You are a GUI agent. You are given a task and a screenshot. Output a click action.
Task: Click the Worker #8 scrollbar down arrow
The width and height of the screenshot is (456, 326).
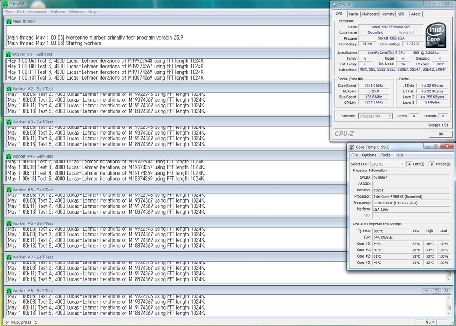coord(448,314)
